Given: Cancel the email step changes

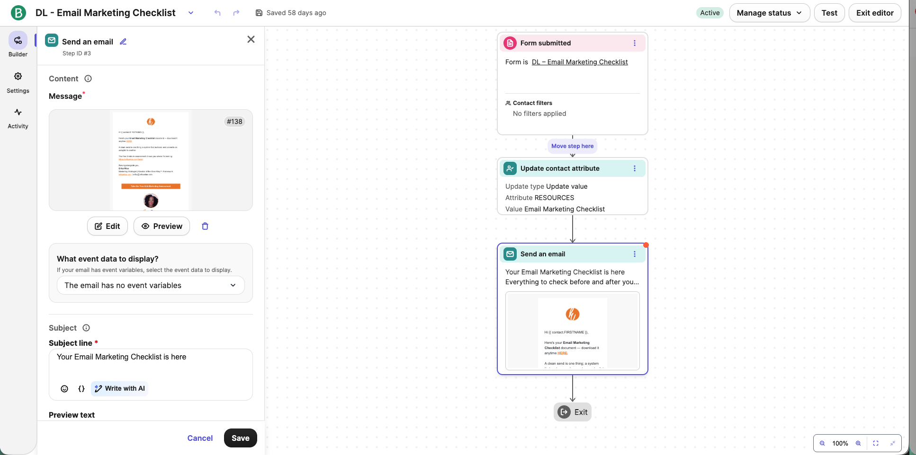Looking at the screenshot, I should 200,438.
